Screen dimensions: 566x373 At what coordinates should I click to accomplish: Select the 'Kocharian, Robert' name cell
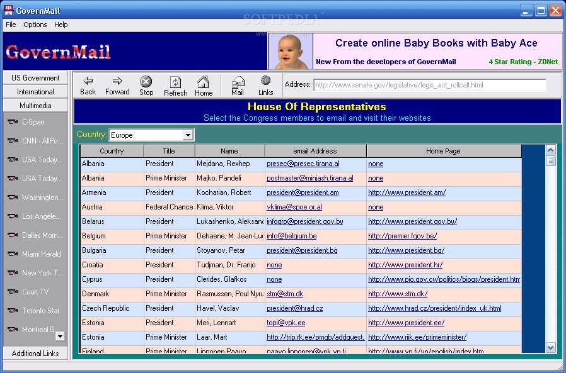[230, 192]
